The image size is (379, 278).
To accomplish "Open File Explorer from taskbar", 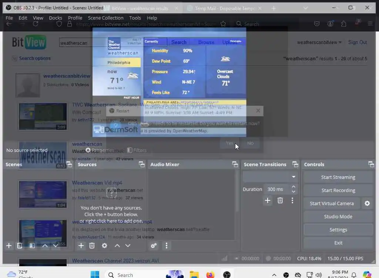I will tap(194, 275).
